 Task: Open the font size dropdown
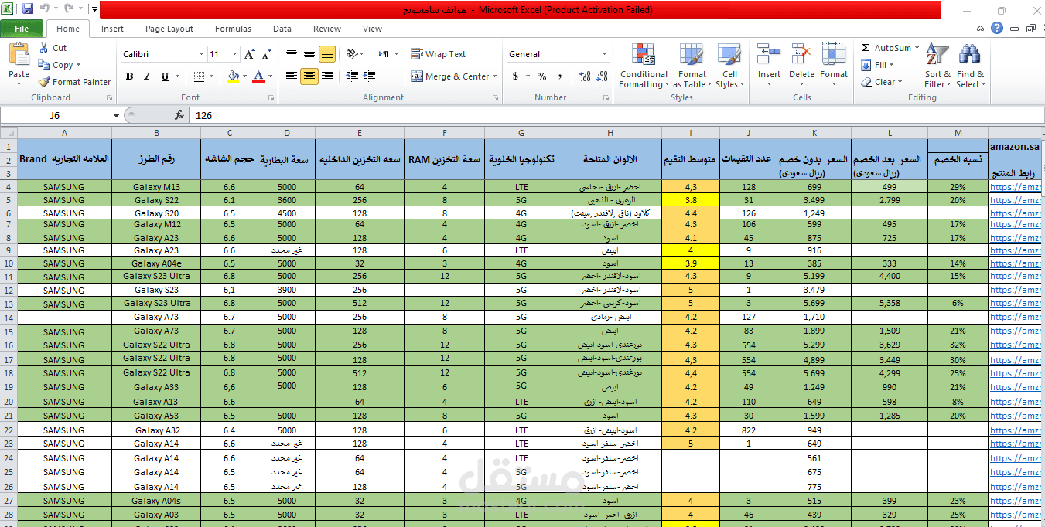pyautogui.click(x=234, y=54)
